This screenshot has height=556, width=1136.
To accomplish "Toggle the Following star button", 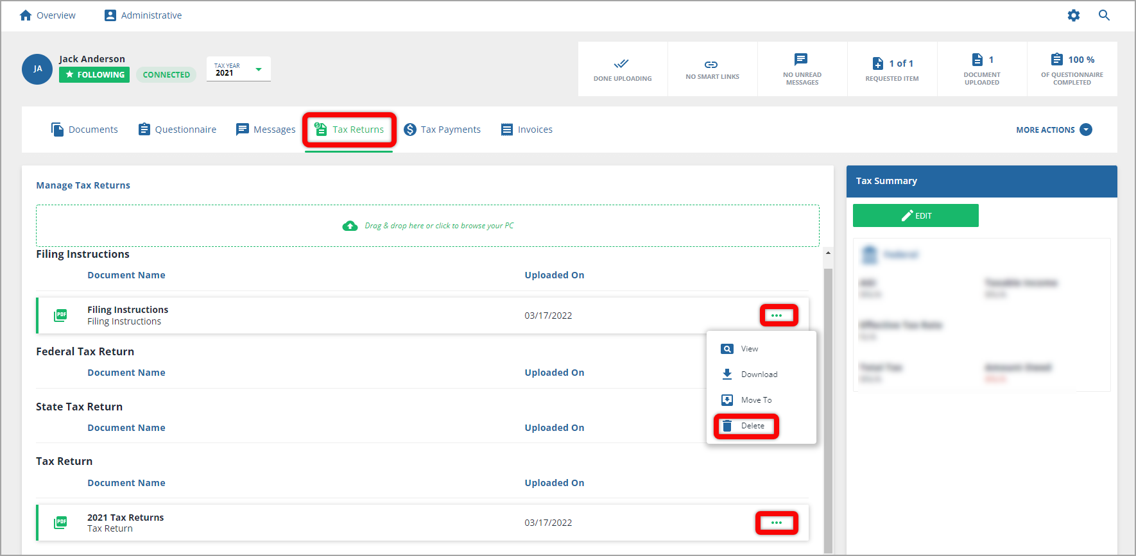I will (94, 75).
